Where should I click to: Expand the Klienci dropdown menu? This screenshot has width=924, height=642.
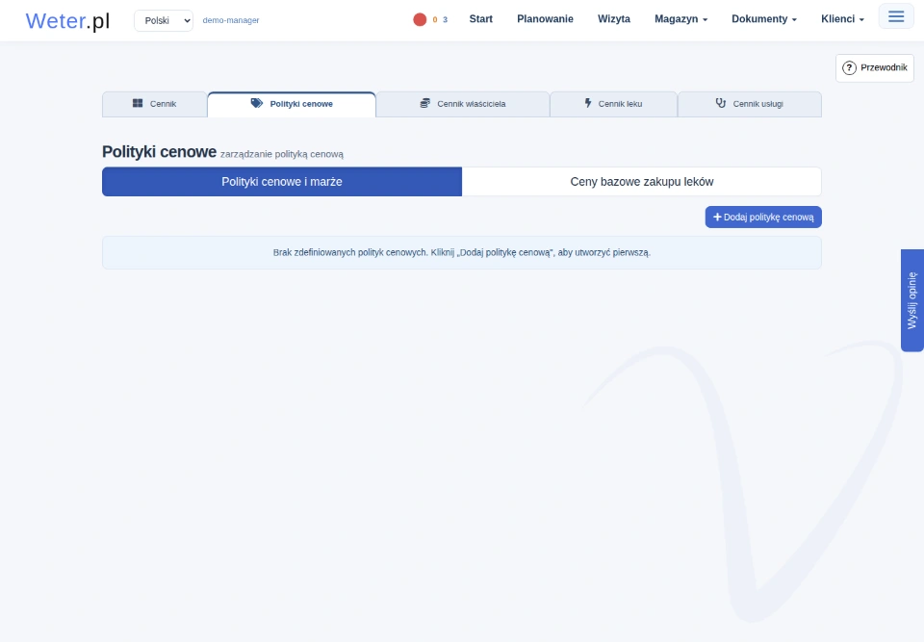click(x=843, y=19)
